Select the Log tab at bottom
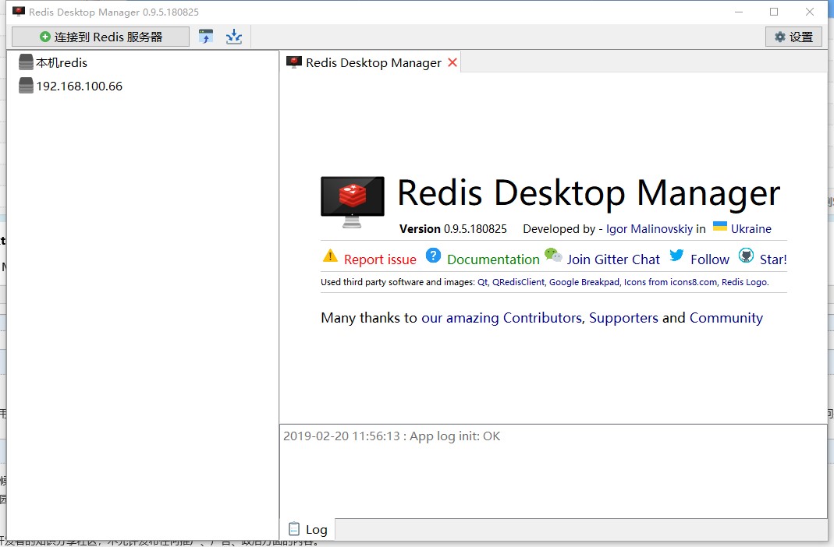834x547 pixels. click(x=307, y=530)
